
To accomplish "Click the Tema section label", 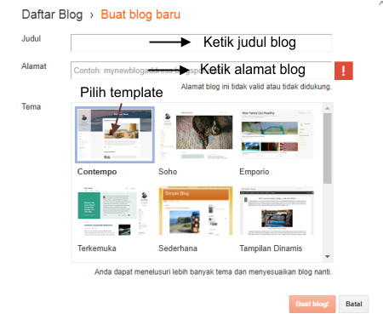I will [31, 106].
